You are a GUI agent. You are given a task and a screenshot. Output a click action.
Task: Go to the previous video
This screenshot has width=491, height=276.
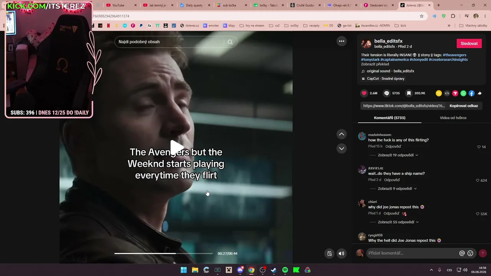(341, 134)
